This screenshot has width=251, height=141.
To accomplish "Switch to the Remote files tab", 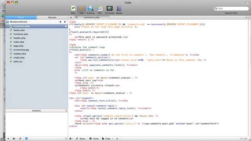I will pos(52,17).
